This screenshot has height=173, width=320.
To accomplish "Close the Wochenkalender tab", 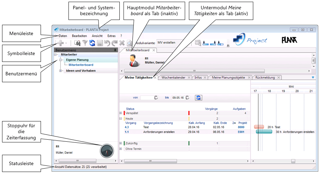I will point(189,77).
